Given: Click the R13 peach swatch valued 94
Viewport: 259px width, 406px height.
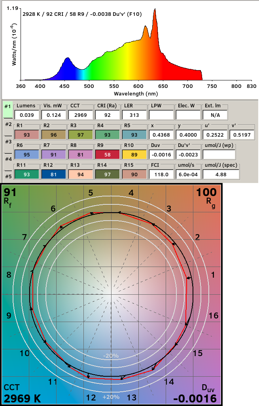Looking at the screenshot, I should tap(81, 175).
